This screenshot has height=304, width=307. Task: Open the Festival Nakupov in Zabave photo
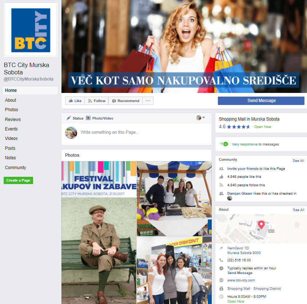(99, 179)
